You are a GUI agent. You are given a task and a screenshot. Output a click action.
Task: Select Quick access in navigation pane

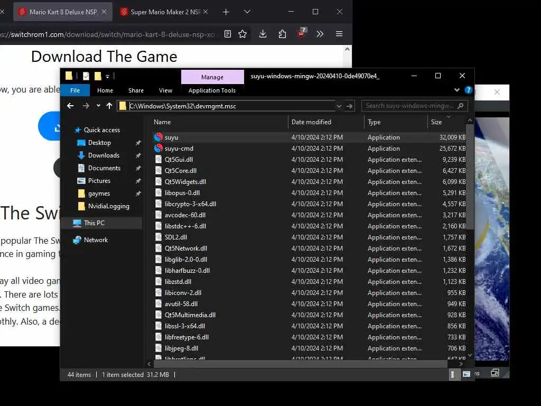[x=102, y=130]
